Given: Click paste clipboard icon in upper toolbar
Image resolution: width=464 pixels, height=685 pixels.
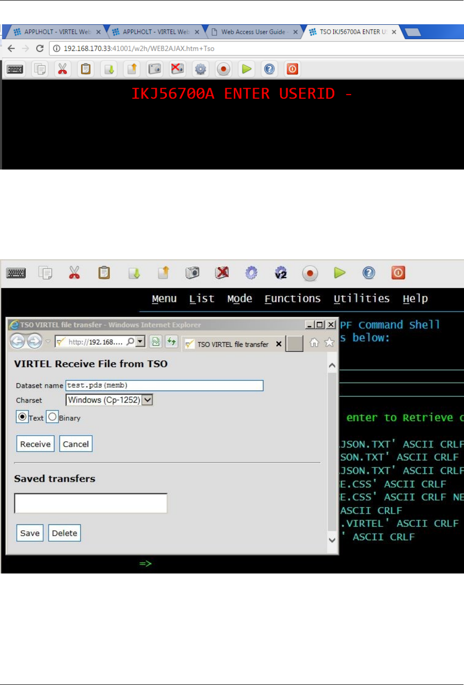Looking at the screenshot, I should [86, 69].
